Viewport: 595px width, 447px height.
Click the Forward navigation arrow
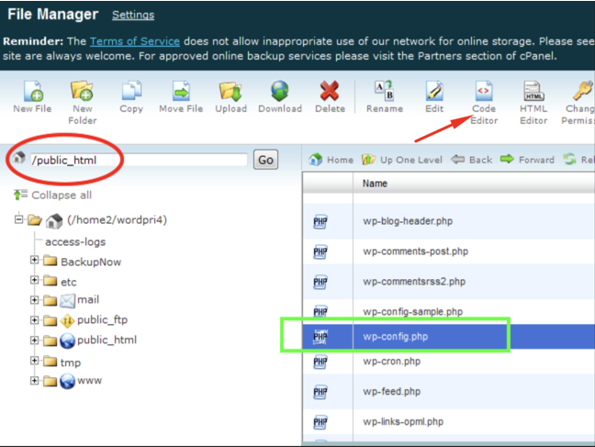[527, 160]
